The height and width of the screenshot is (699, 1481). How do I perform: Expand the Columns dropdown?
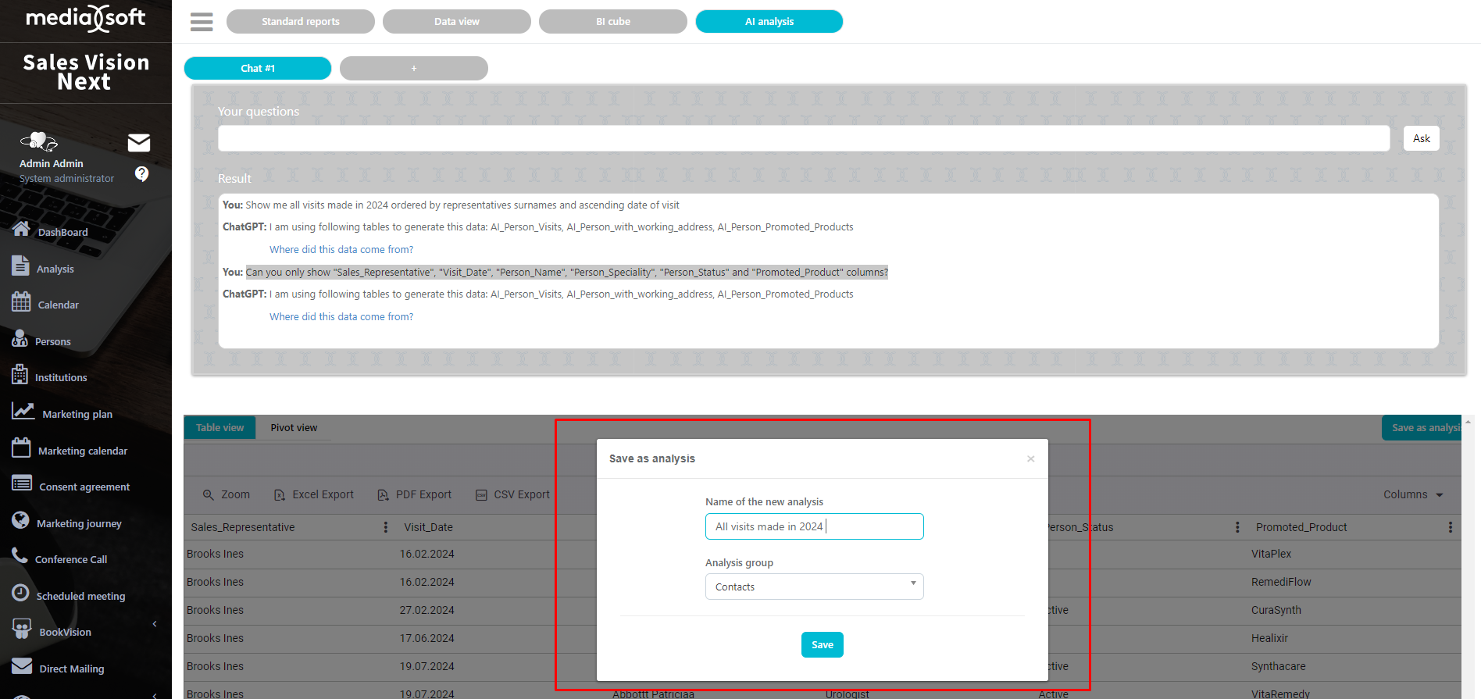(x=1412, y=495)
